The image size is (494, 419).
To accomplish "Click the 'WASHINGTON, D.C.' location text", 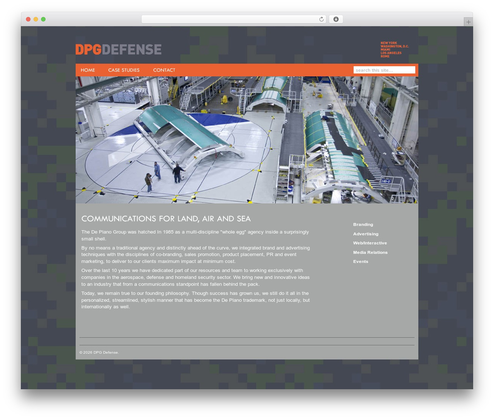I will (394, 46).
